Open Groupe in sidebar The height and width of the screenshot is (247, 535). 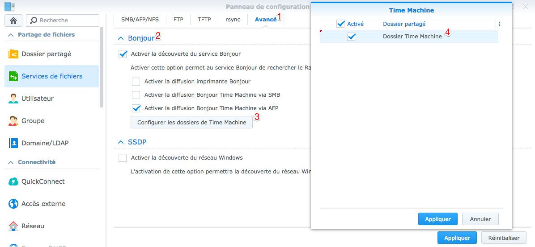click(x=52, y=121)
